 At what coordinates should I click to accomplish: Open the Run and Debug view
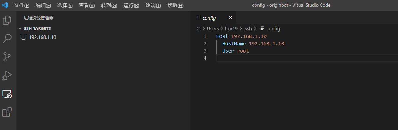(x=7, y=75)
